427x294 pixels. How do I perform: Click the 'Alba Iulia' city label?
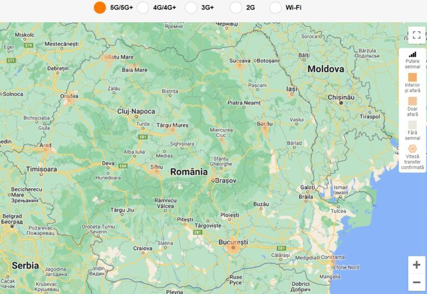(134, 152)
